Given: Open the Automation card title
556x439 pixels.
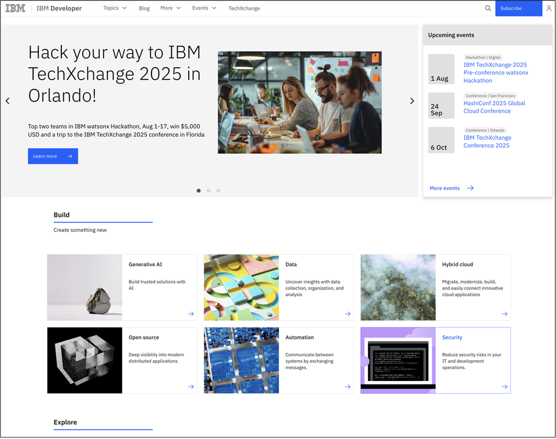Looking at the screenshot, I should pyautogui.click(x=299, y=337).
